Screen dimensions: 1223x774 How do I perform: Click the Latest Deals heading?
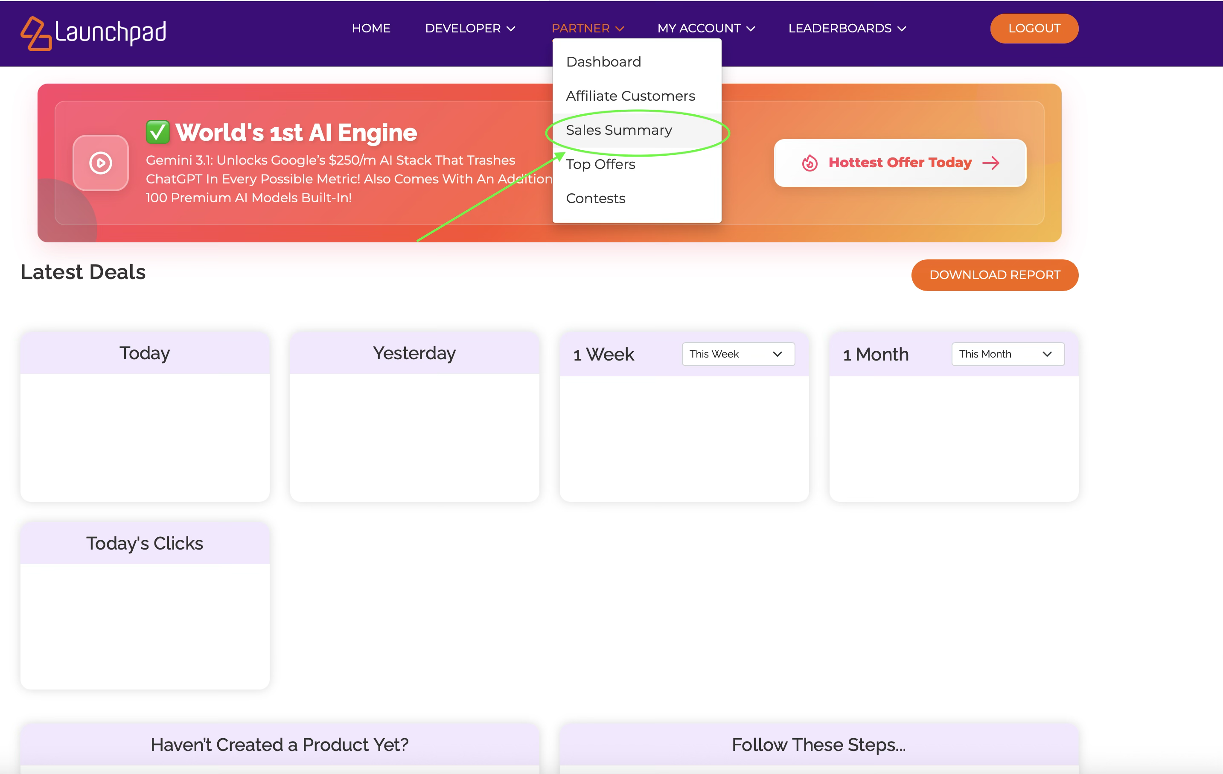[x=83, y=272]
